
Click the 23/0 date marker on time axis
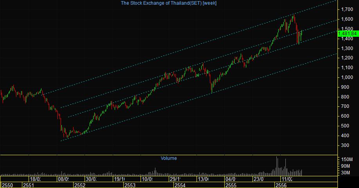click(x=259, y=179)
